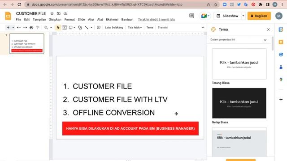This screenshot has height=161, width=287.
Task: Select the red banner text box
Action: click(130, 128)
